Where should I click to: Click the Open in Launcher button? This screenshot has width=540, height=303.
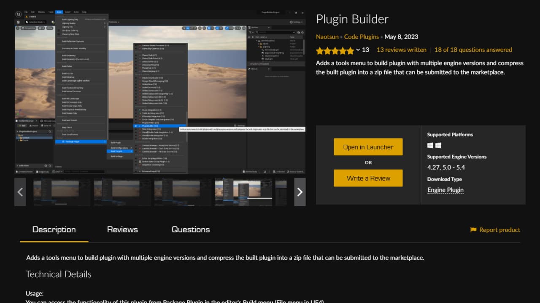click(368, 146)
